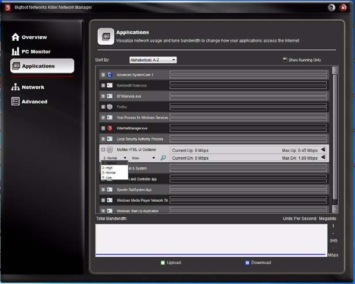Image resolution: width=355 pixels, height=284 pixels.
Task: Expand the Firefox row
Action: [103, 107]
